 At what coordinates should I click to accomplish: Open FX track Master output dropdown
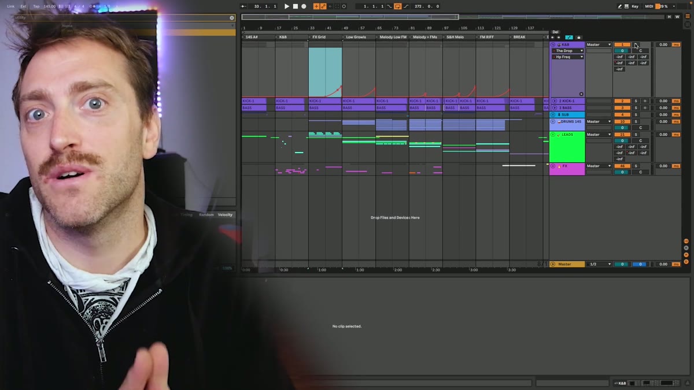599,166
